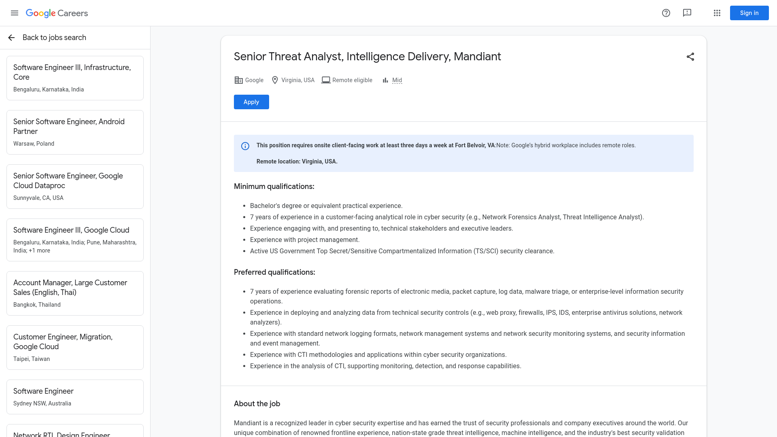Click the Remote eligible laptop icon
This screenshot has width=777, height=437.
tap(326, 80)
